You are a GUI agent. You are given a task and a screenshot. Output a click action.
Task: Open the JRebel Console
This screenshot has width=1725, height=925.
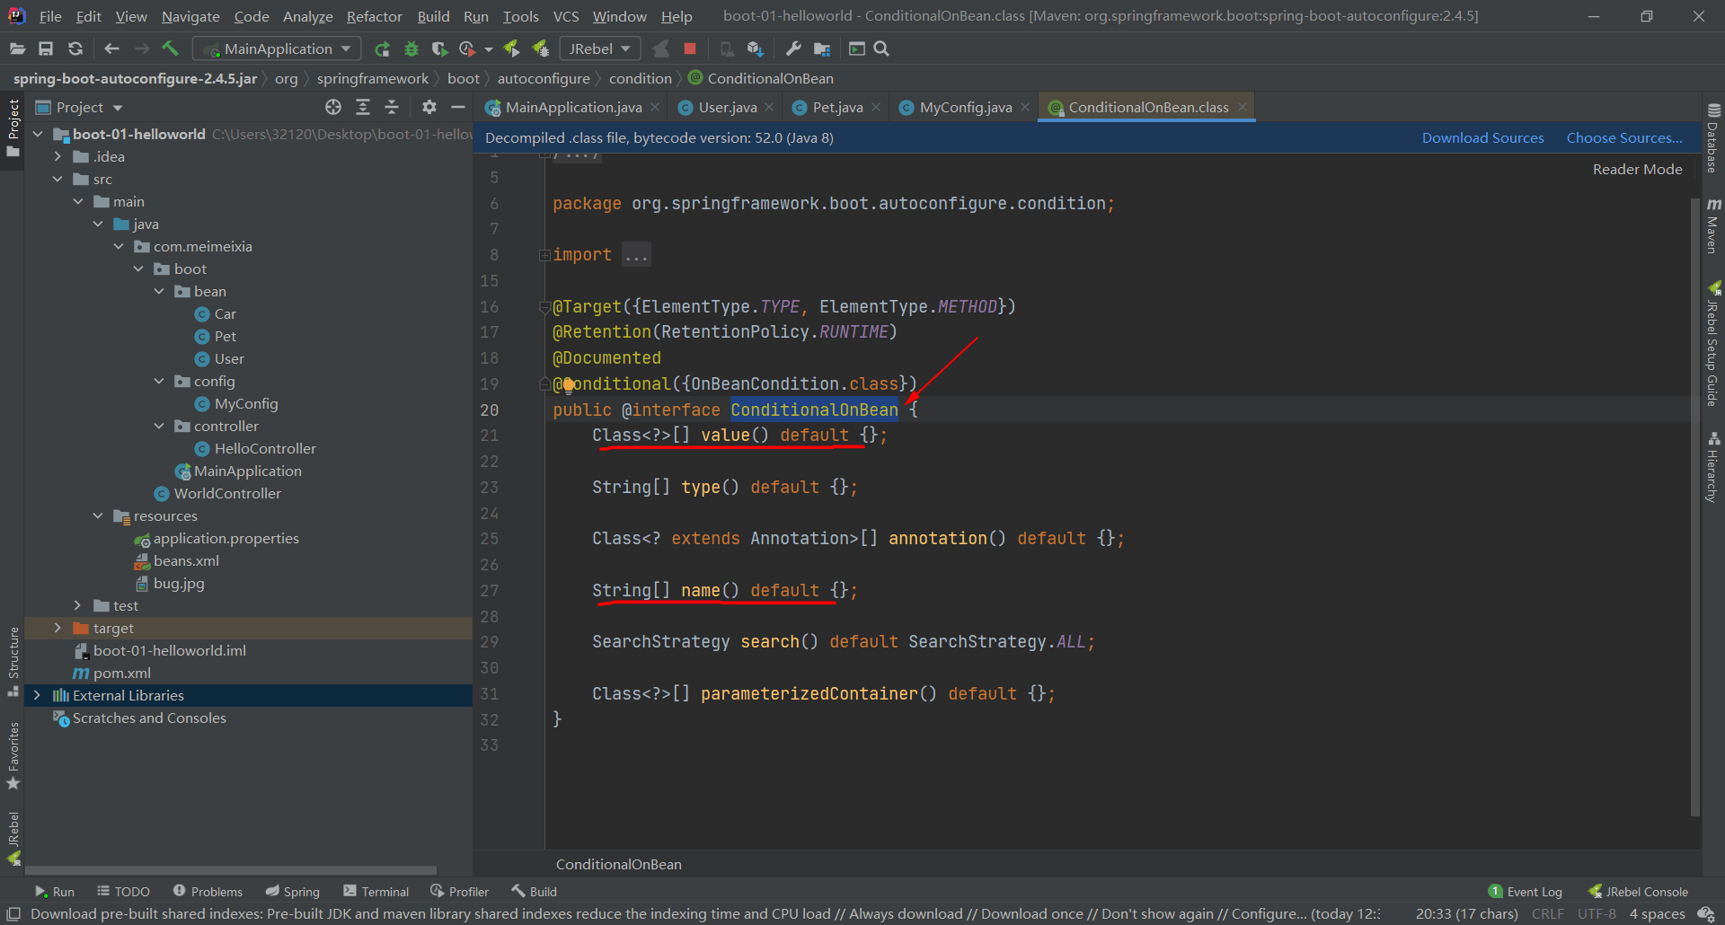pos(1638,891)
